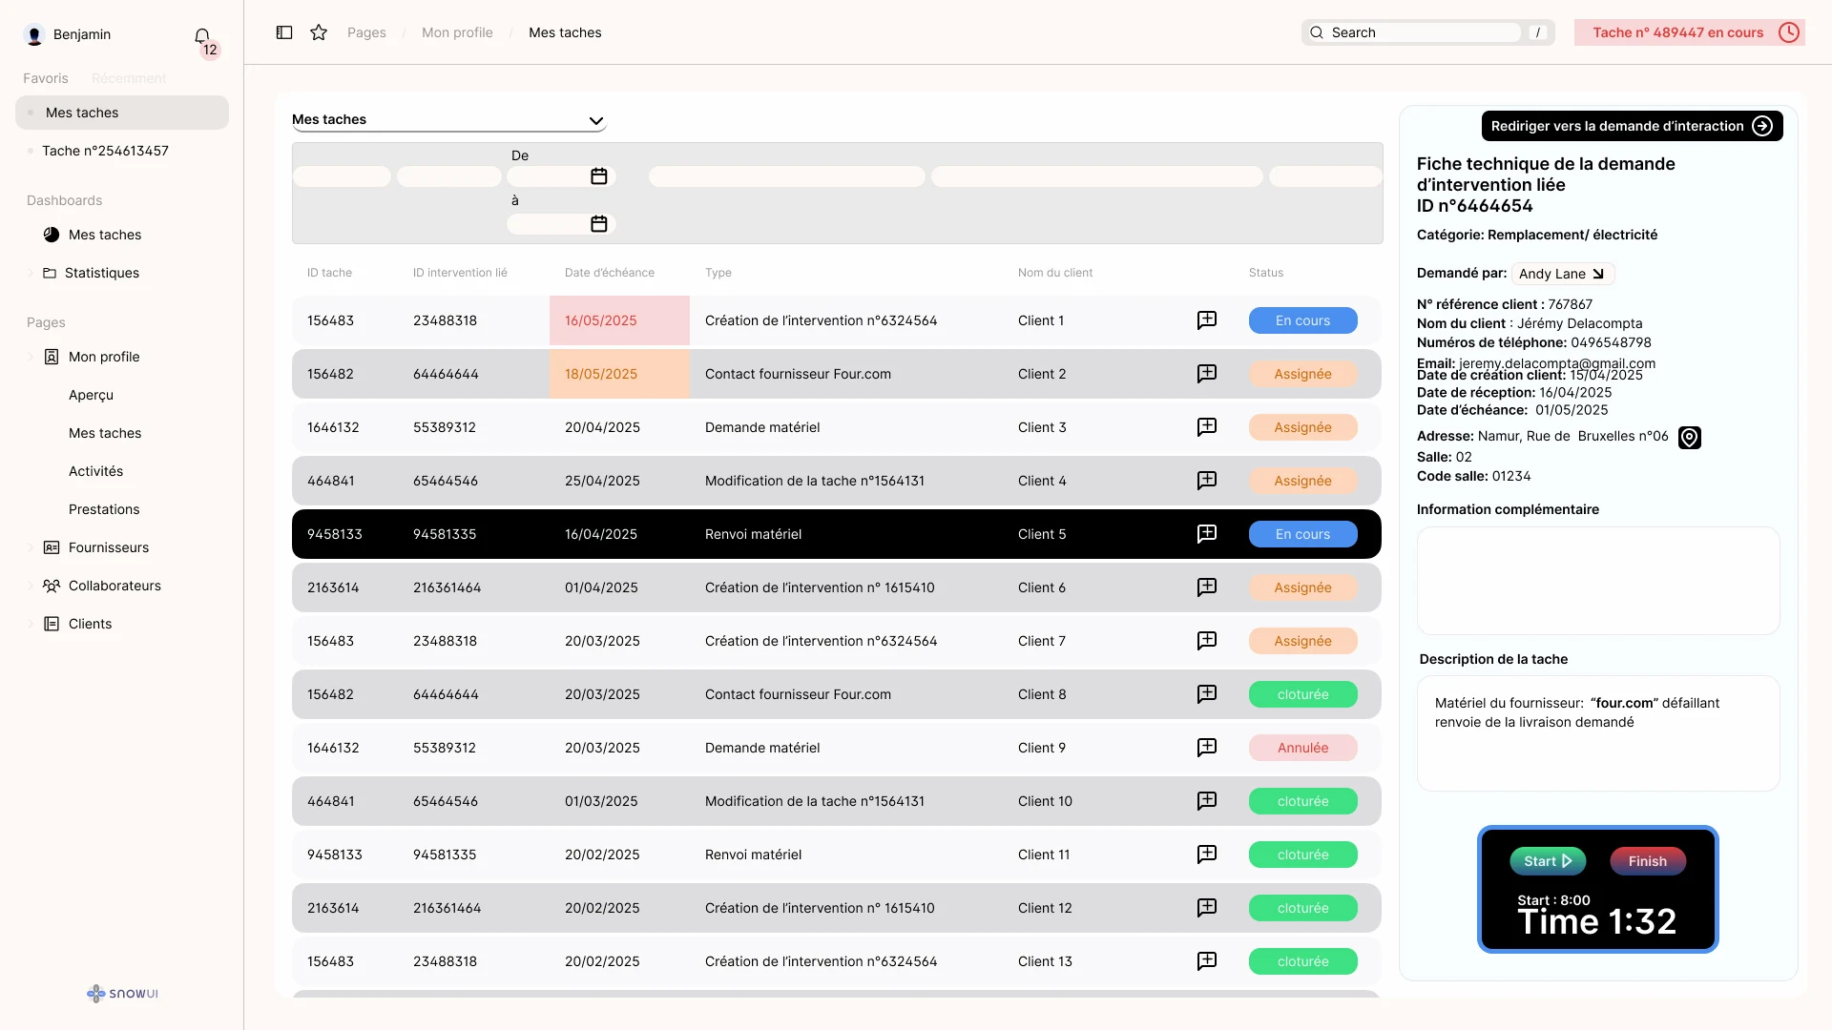
Task: Open the Prestations page
Action: 104,509
